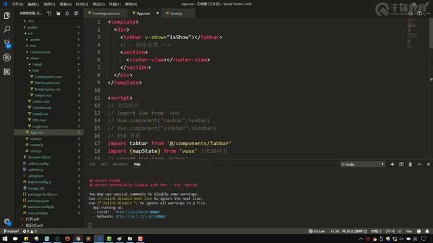Click the code minimap on the right
433x243 pixels.
click(x=413, y=33)
